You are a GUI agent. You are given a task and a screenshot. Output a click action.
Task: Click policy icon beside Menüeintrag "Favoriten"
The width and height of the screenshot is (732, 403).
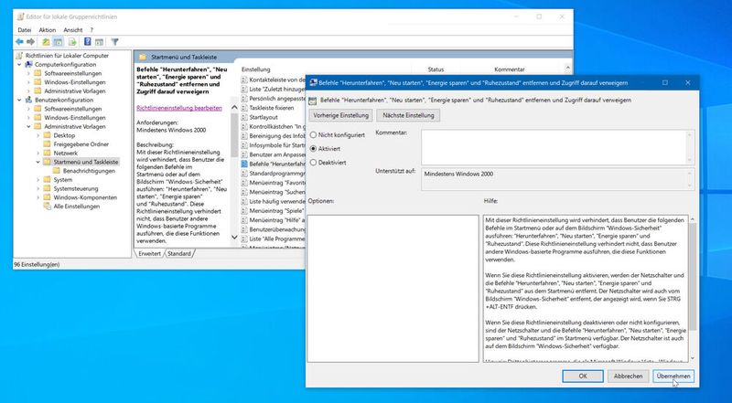244,183
